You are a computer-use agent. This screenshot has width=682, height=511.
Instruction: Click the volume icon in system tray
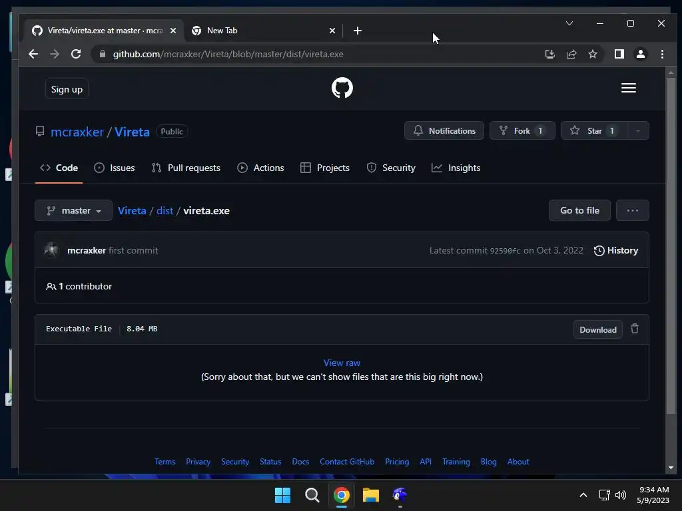pyautogui.click(x=621, y=495)
